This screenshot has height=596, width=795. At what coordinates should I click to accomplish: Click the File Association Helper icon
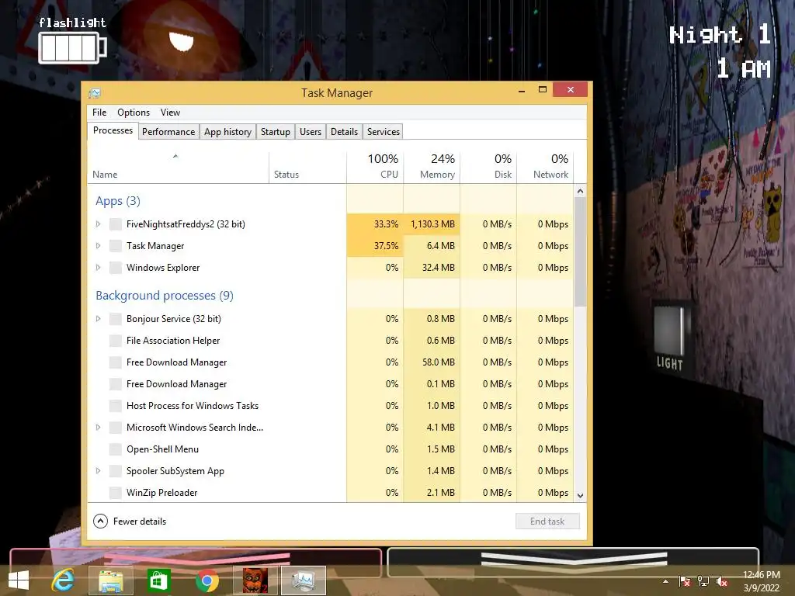pos(116,341)
